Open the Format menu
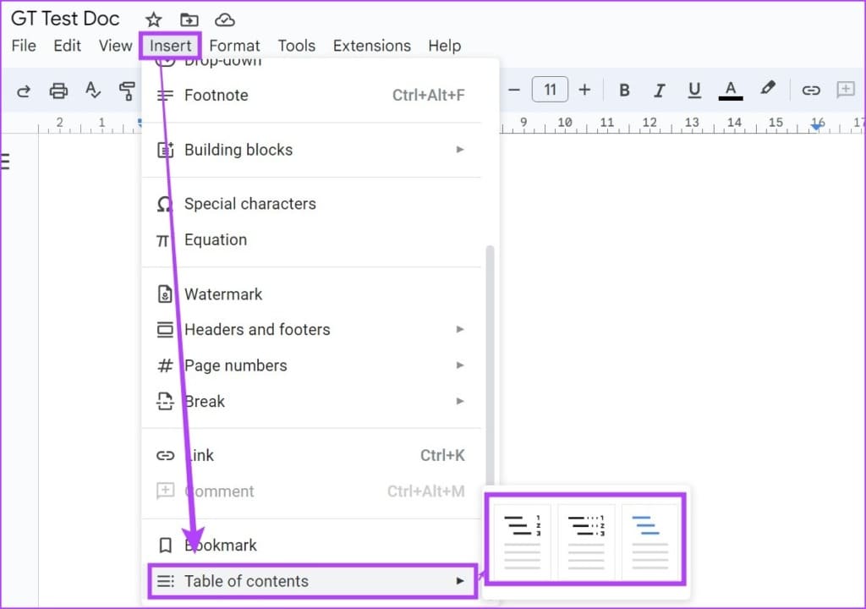This screenshot has height=609, width=866. [x=234, y=46]
